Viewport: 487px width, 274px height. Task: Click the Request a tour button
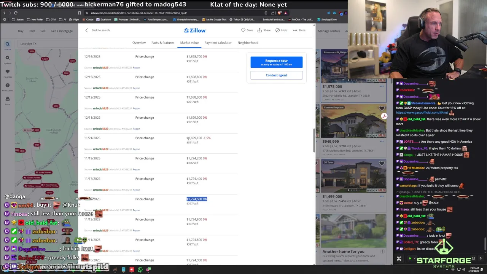point(277,62)
